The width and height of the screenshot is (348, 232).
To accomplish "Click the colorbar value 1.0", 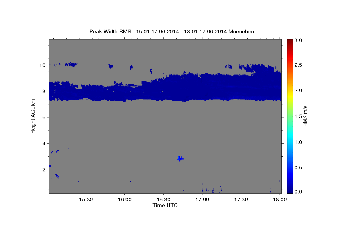I will [x=298, y=142].
